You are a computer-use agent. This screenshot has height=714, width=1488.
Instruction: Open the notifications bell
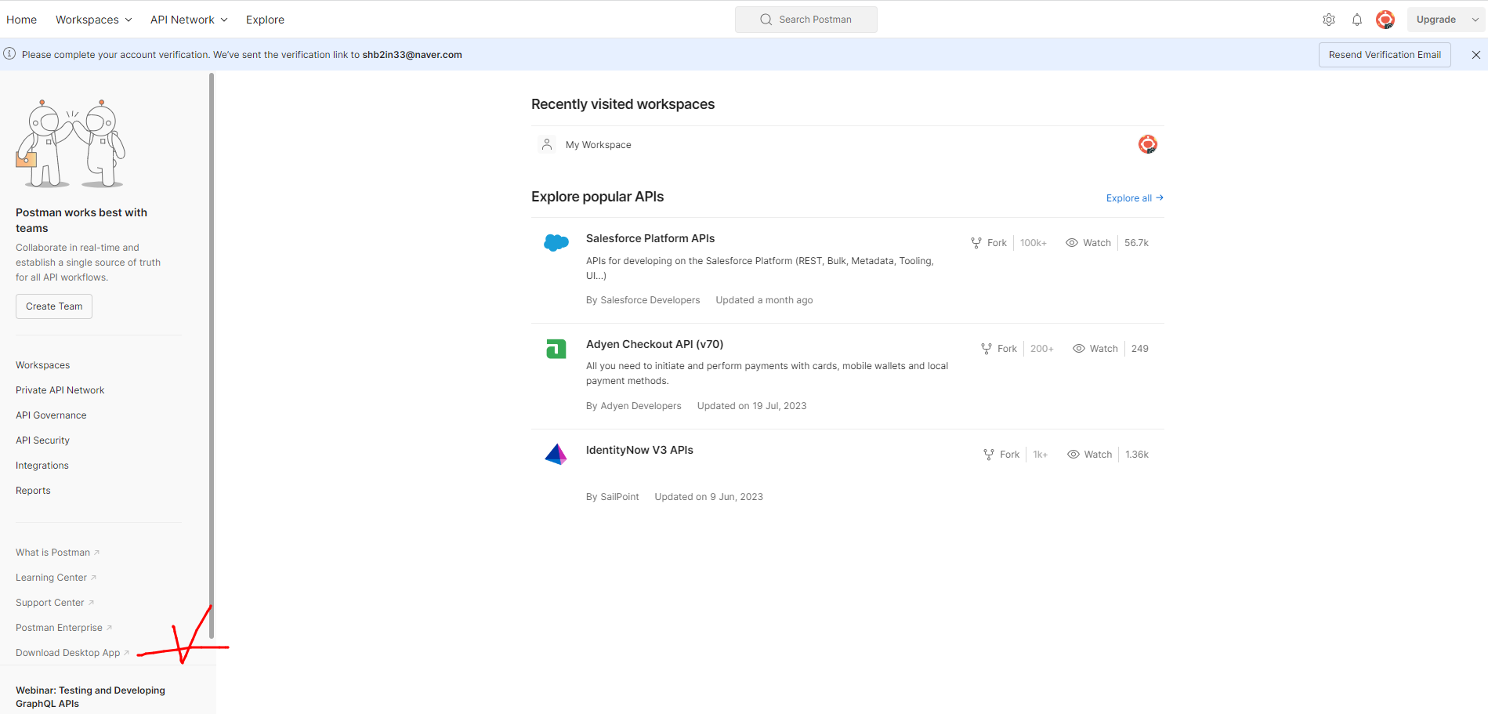1357,20
